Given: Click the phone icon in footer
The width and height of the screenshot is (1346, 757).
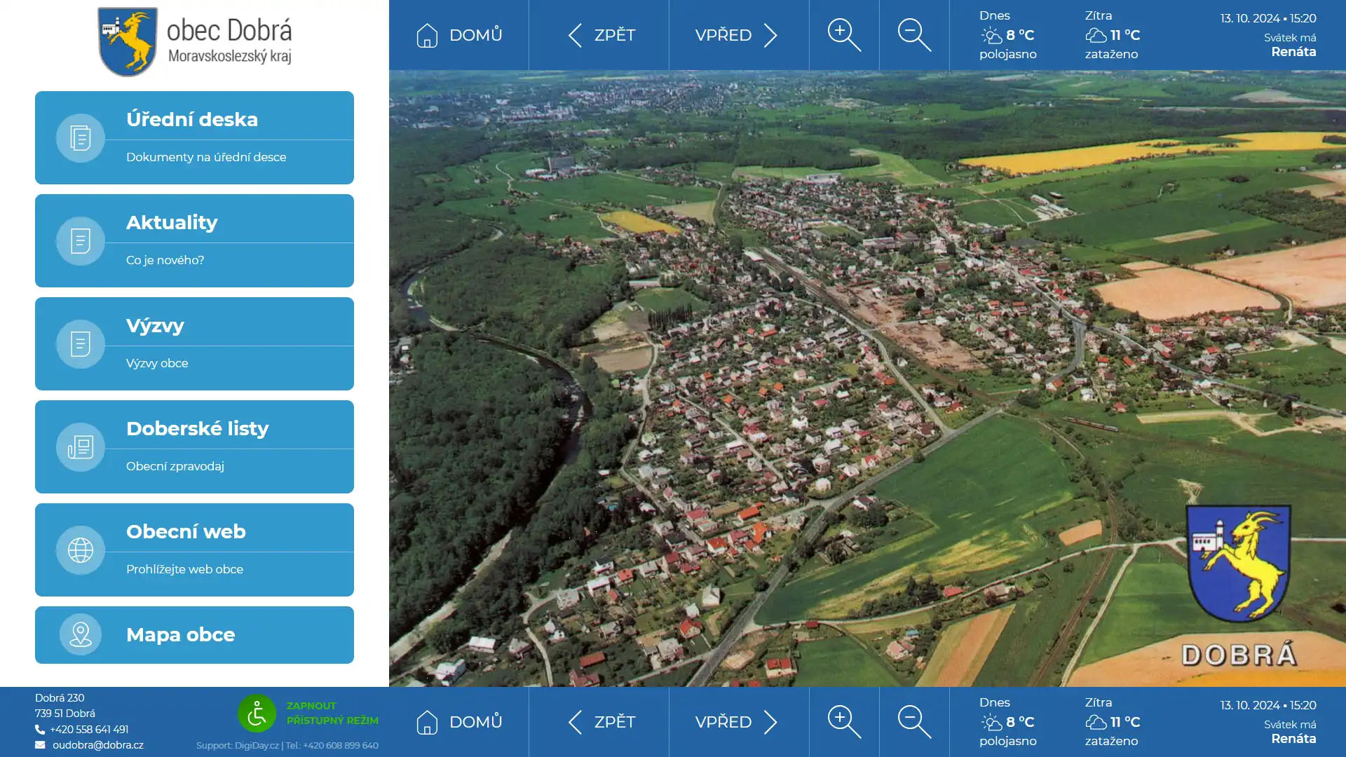Looking at the screenshot, I should [40, 730].
